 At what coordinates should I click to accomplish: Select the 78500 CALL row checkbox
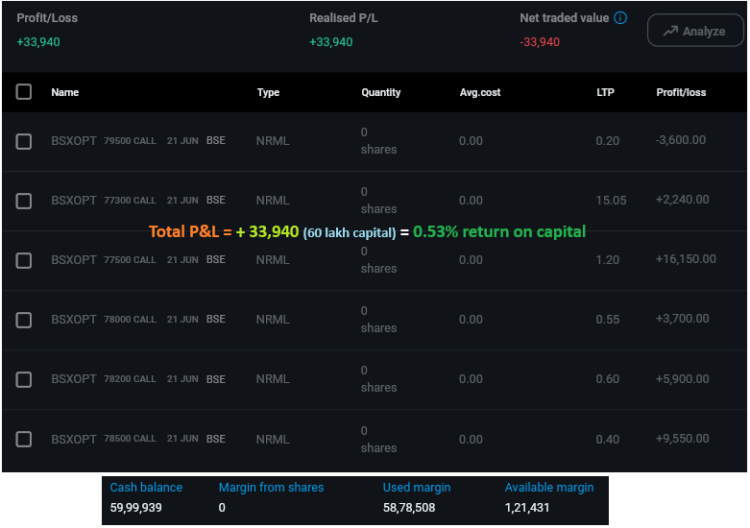[x=23, y=439]
